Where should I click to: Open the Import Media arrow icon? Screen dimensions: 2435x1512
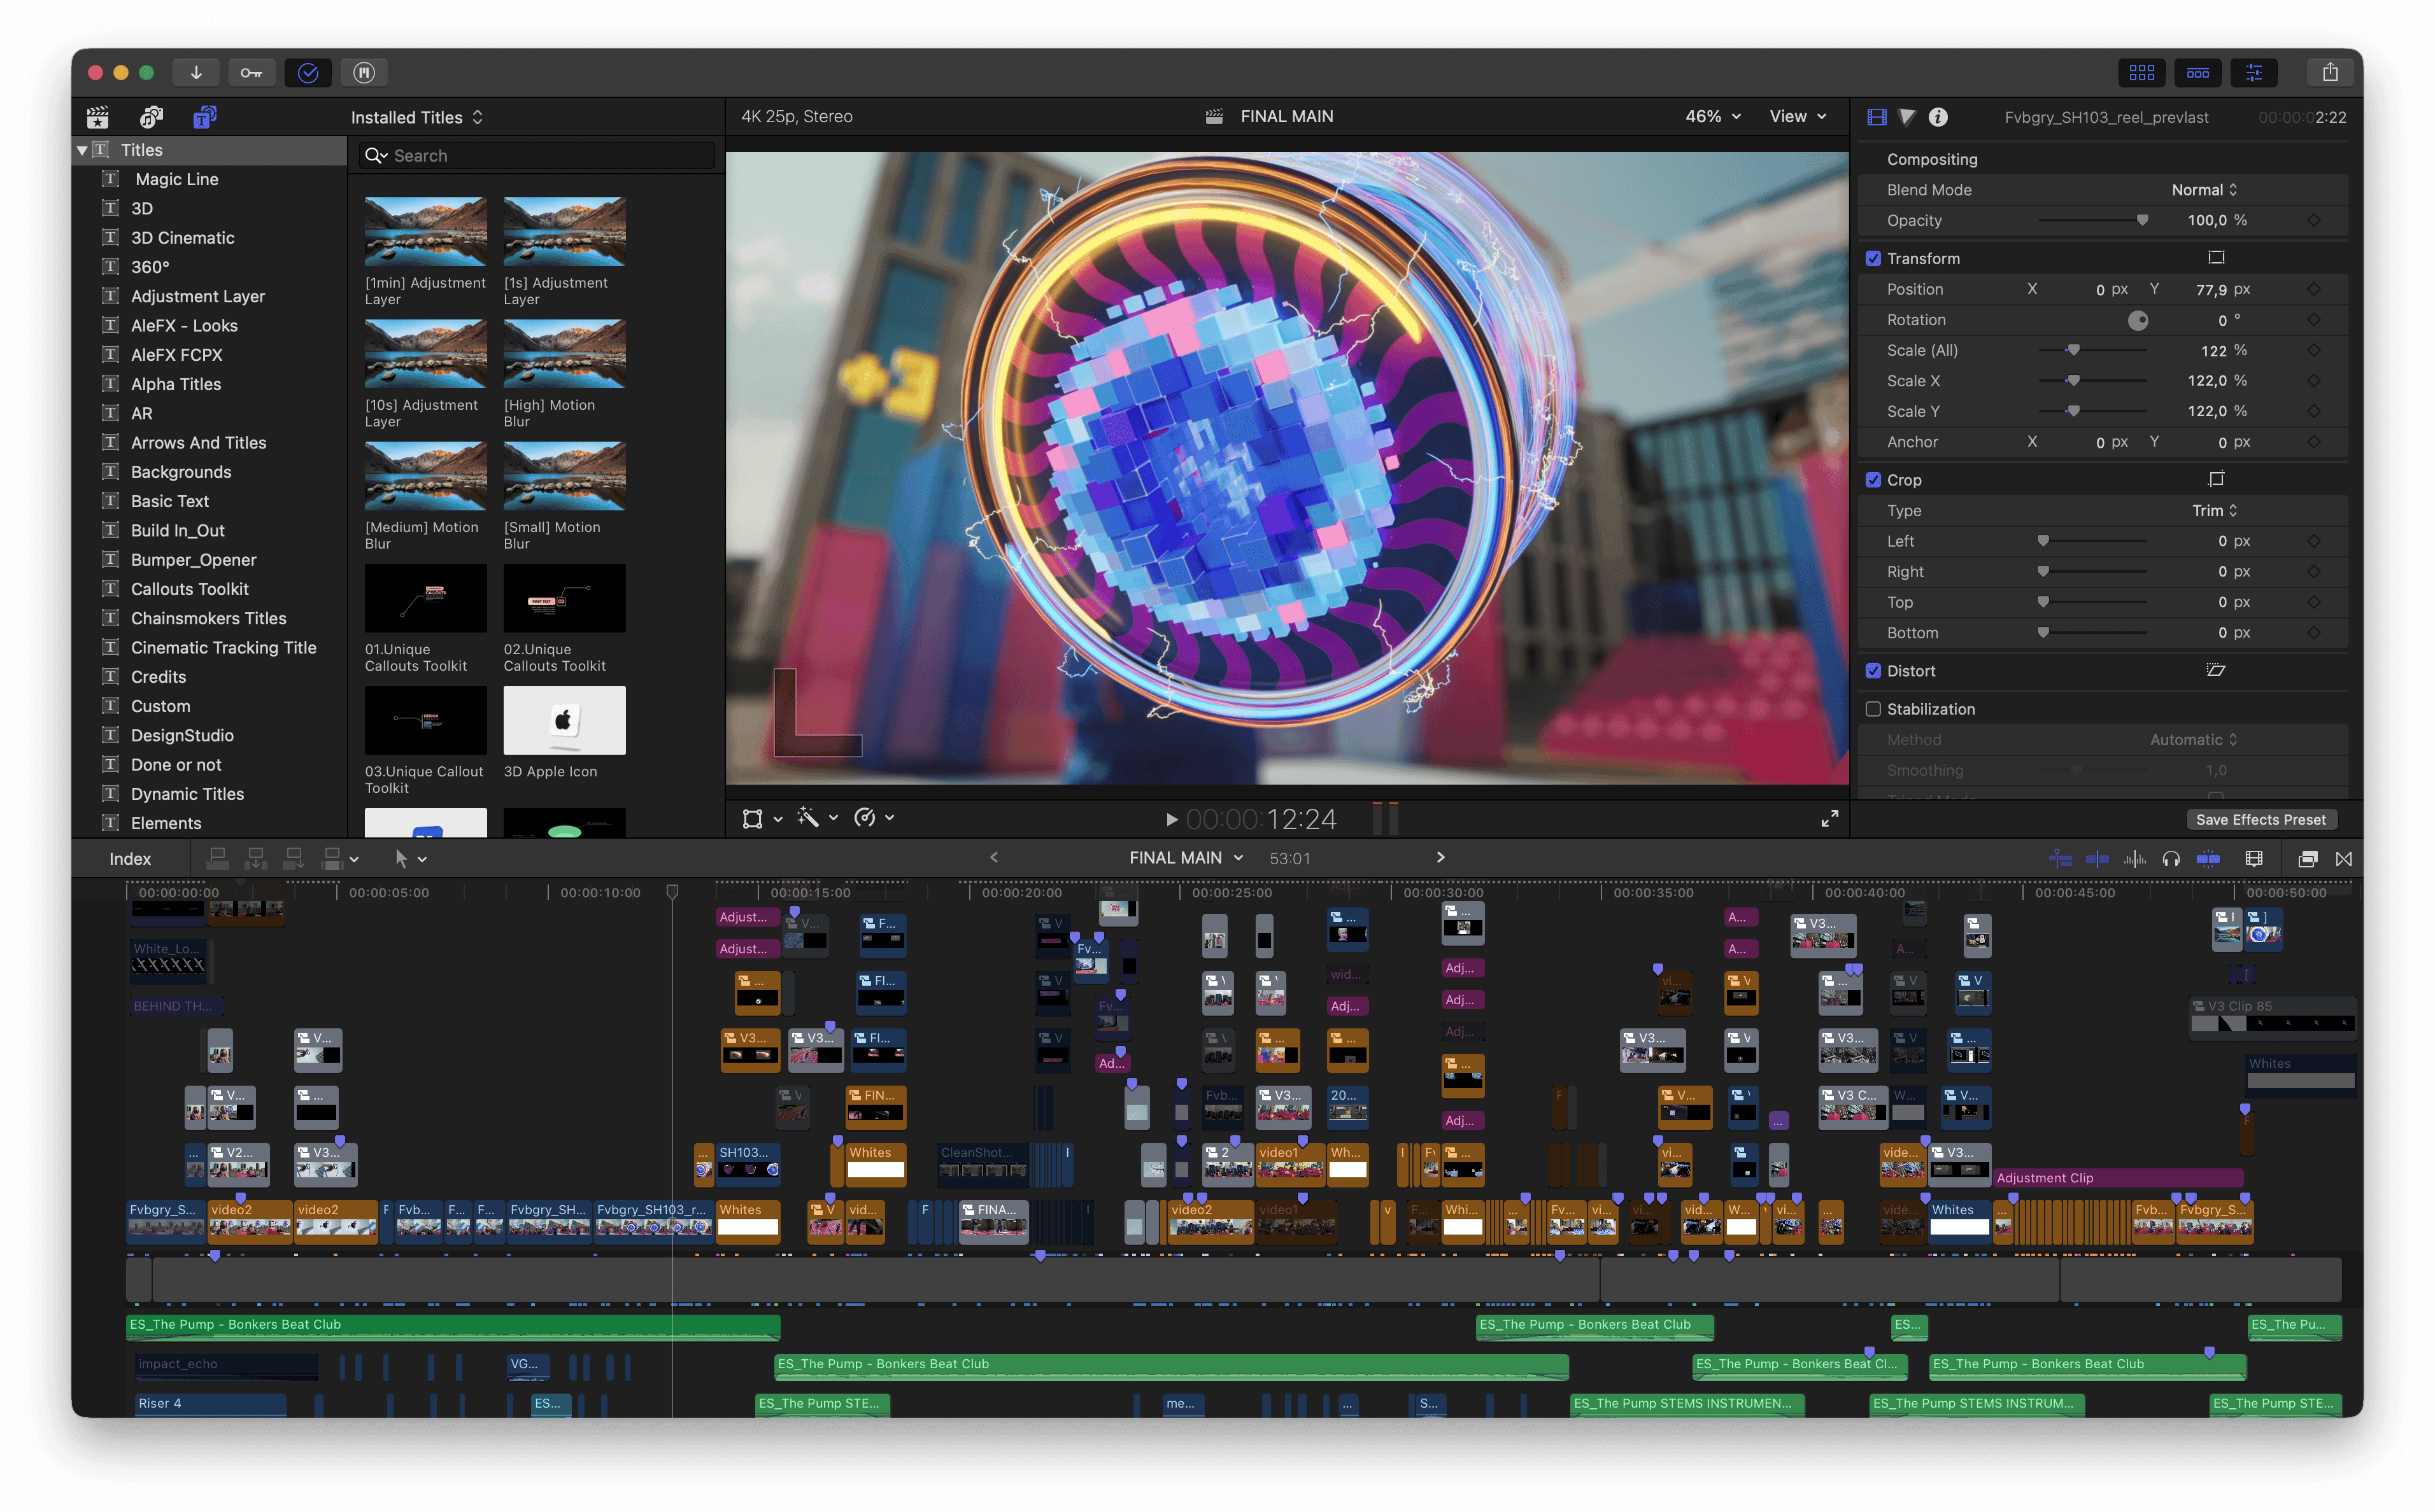pyautogui.click(x=196, y=72)
